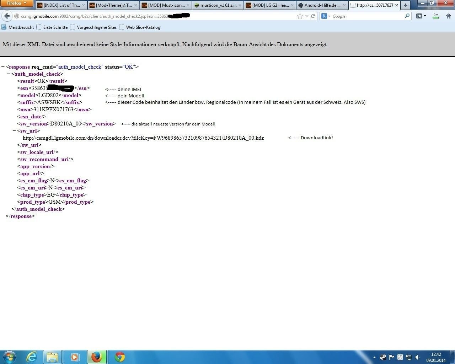The height and width of the screenshot is (364, 455).
Task: Click the Firefox taskbar icon
Action: 97,357
